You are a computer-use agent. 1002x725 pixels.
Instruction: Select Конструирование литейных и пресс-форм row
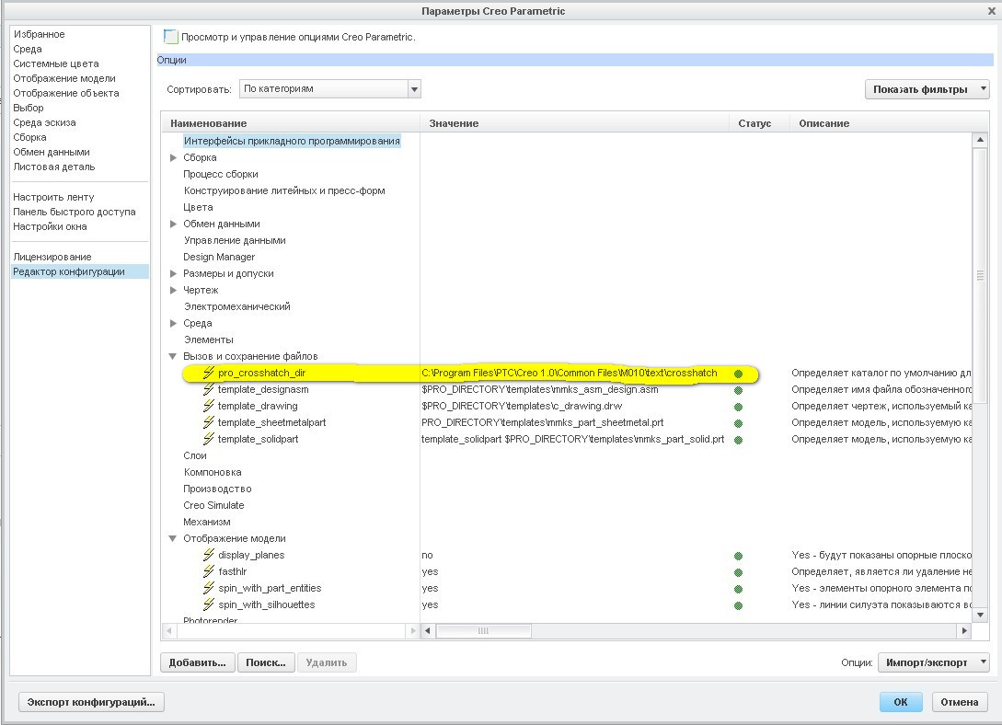[284, 190]
